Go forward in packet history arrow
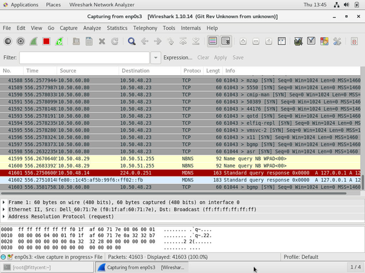This screenshot has height=273, width=365. pos(158,41)
